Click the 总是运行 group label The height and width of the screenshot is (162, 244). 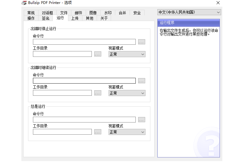coord(38,106)
